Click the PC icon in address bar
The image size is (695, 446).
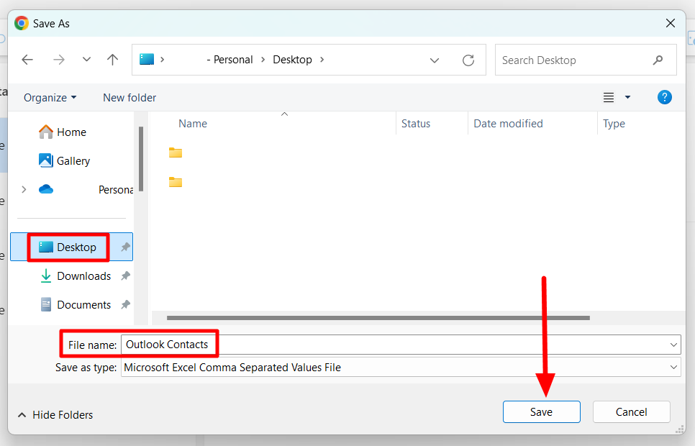tap(147, 60)
